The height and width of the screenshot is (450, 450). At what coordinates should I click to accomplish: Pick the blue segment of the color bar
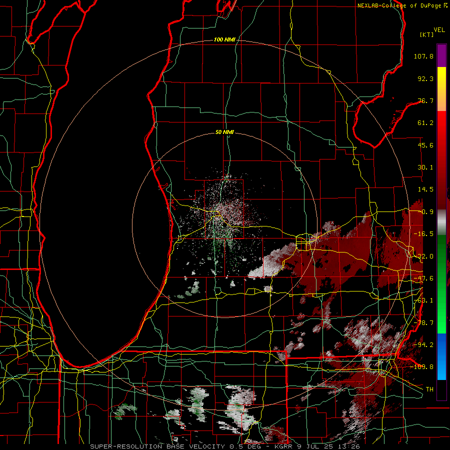click(x=441, y=356)
